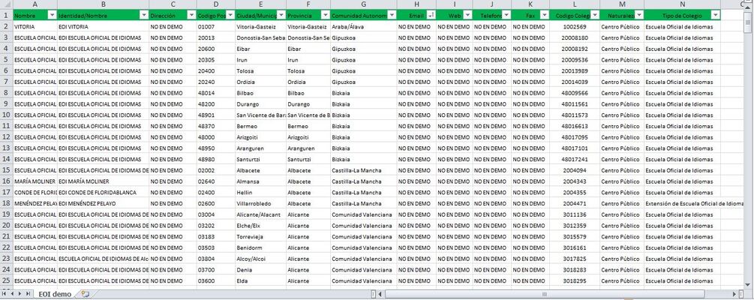Open the Nombre column filter dropdown
This screenshot has height=300, width=754.
coord(52,16)
